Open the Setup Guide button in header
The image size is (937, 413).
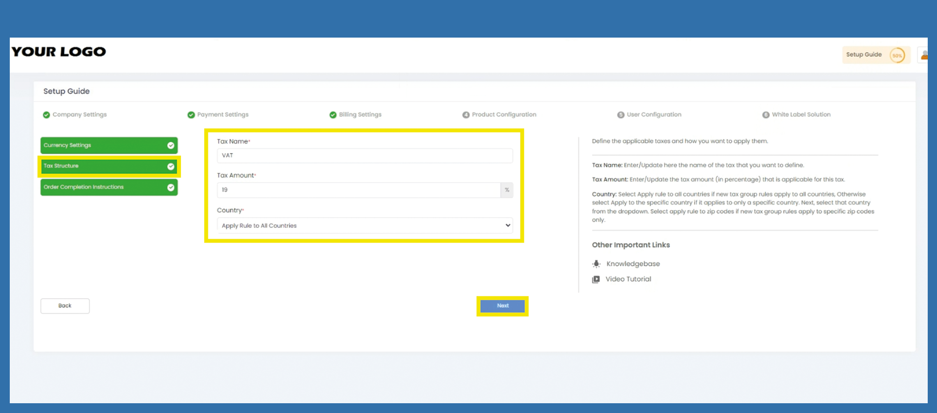click(x=864, y=55)
